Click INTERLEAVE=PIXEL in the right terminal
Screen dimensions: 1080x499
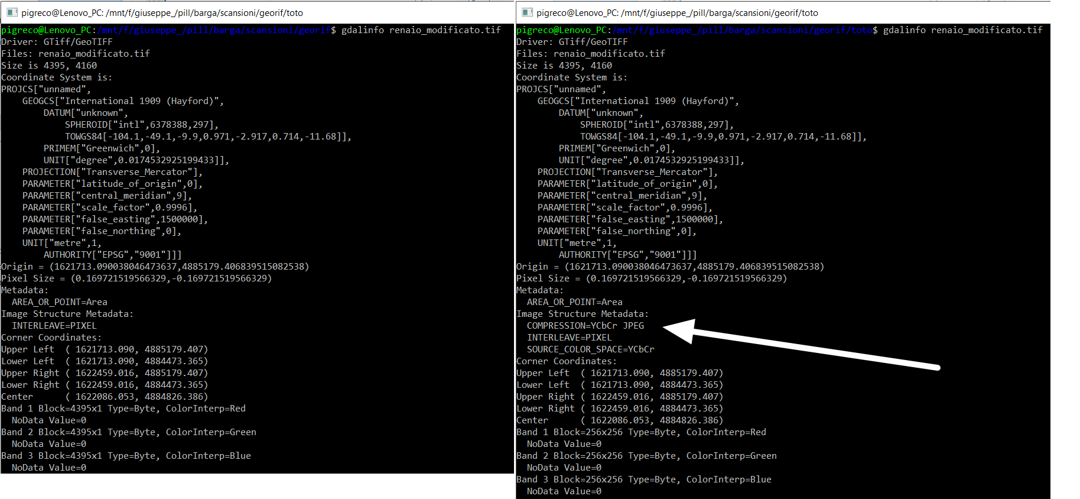coord(569,338)
